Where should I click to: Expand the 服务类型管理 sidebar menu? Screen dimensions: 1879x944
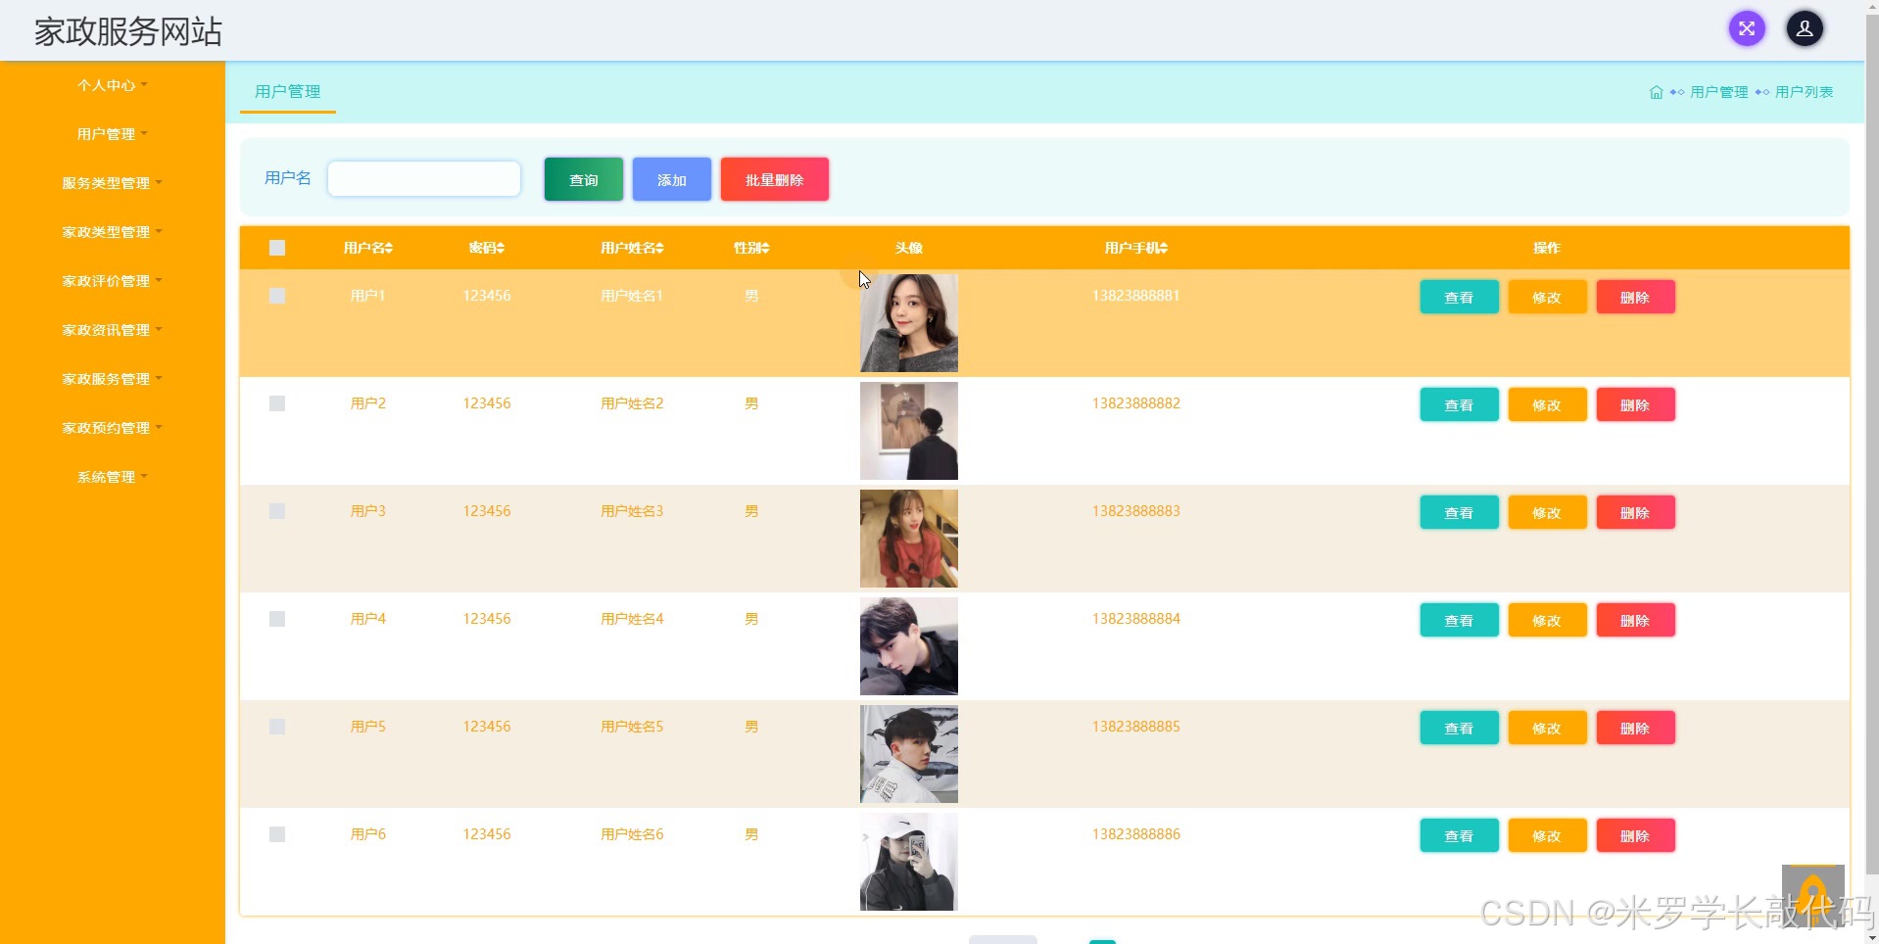coord(113,183)
